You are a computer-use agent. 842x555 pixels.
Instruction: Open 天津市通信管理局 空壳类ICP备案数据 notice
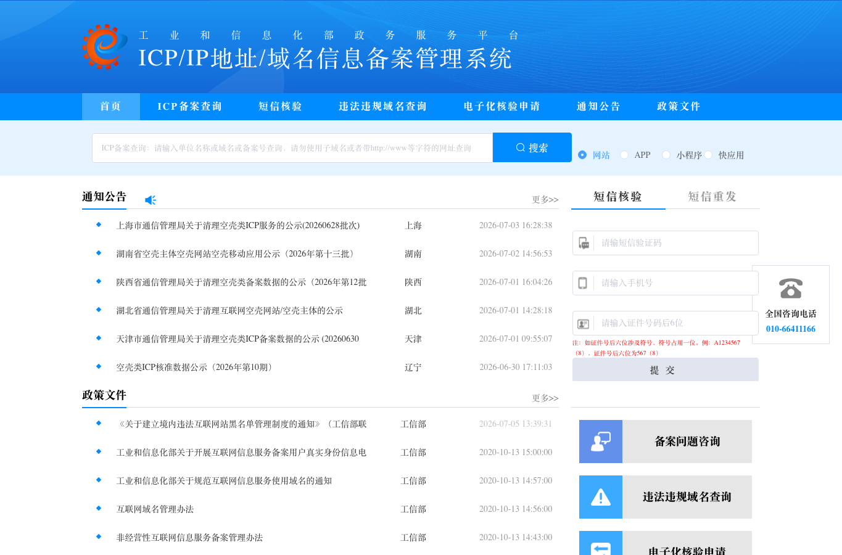pos(237,339)
